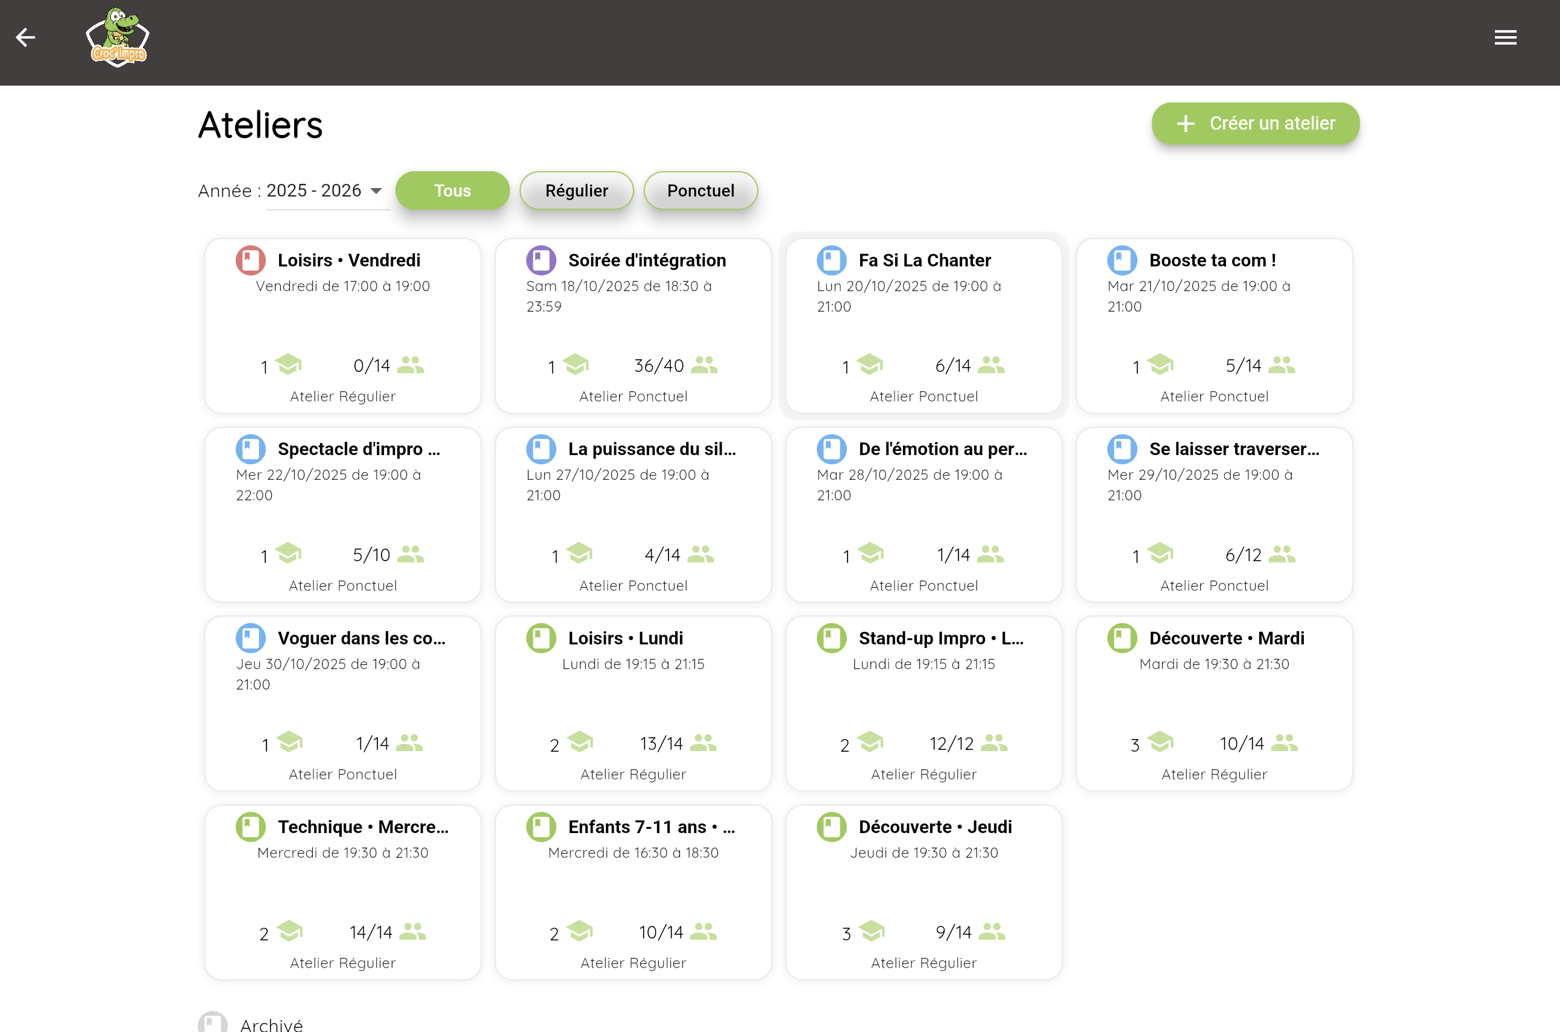Click the participants icon on Fa Si La Chanter
Image resolution: width=1560 pixels, height=1032 pixels.
tap(991, 365)
